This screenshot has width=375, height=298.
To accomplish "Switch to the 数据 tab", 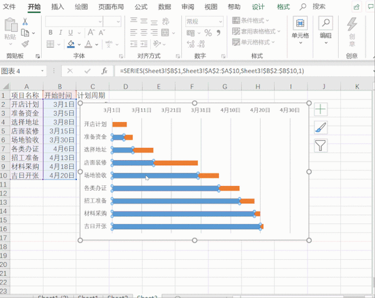I will click(x=165, y=7).
